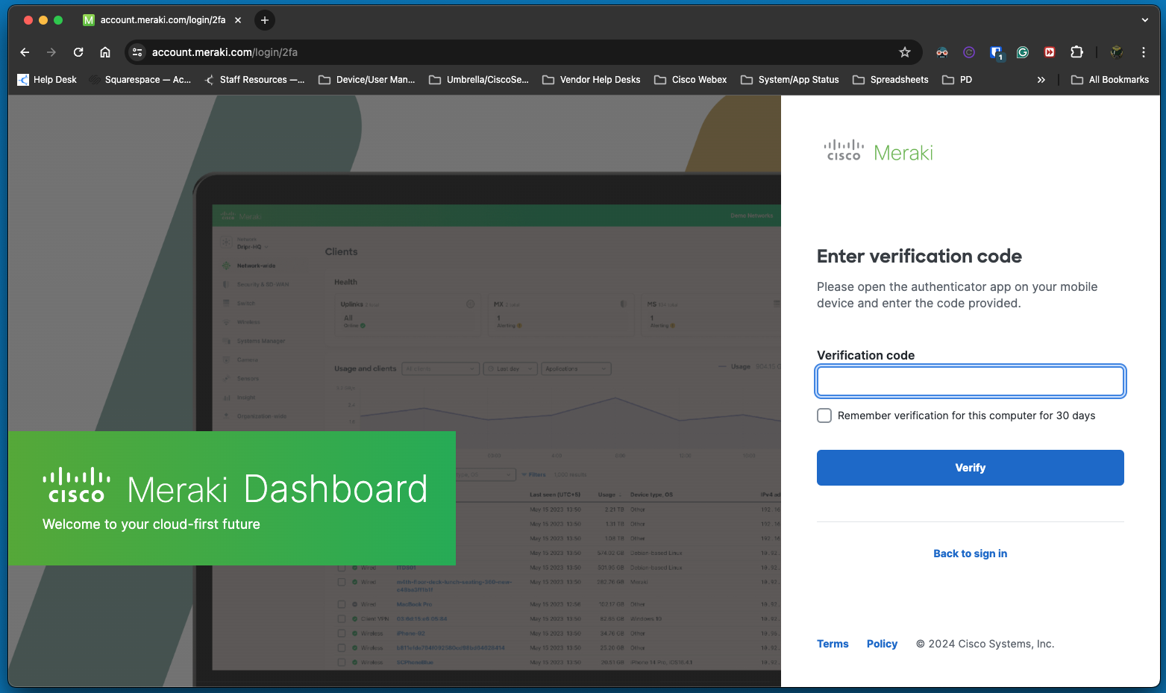Screen dimensions: 1166x693
Task: Open a new tab with the plus button
Action: click(265, 20)
